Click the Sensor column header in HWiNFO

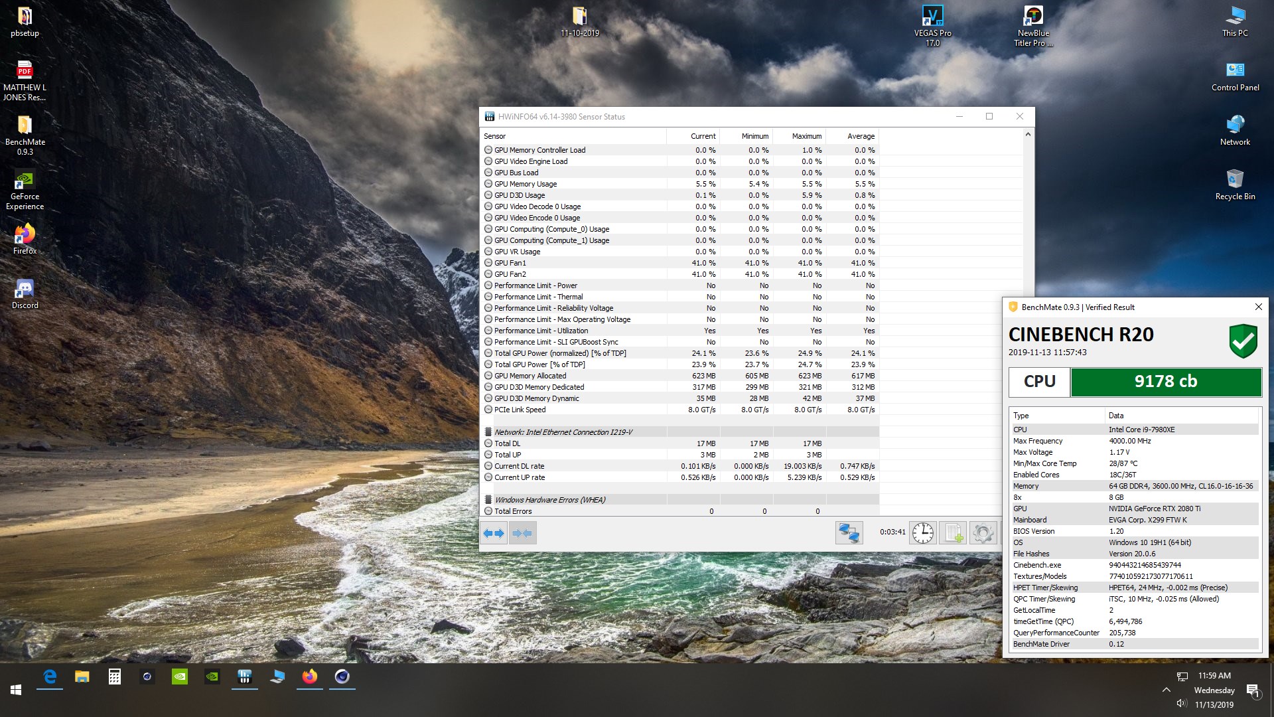coord(573,136)
